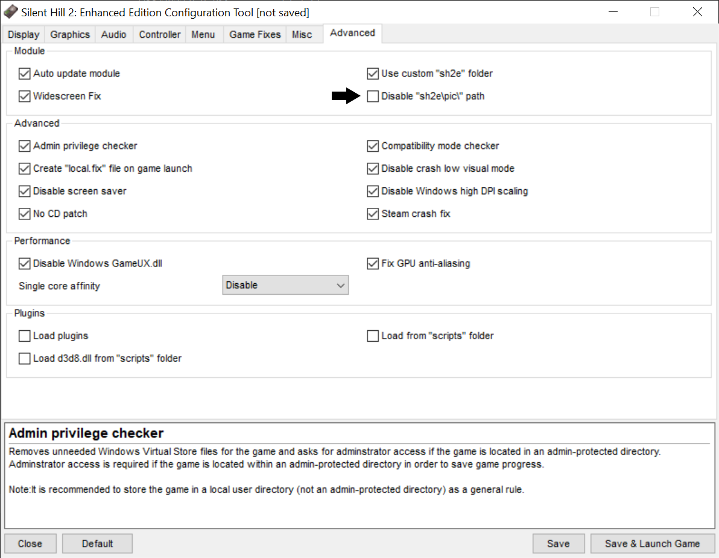
Task: Open the Single core affinity dropdown
Action: tap(285, 285)
